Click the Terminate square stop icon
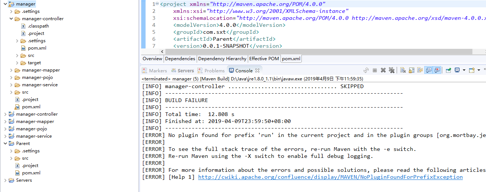The image size is (486, 192). point(375,70)
